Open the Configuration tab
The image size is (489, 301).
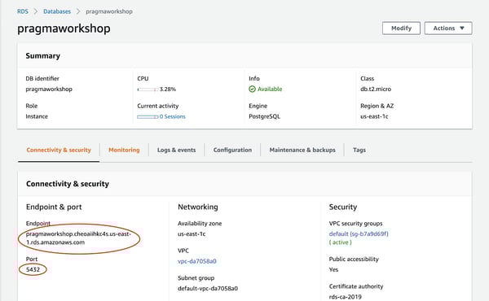tap(232, 150)
